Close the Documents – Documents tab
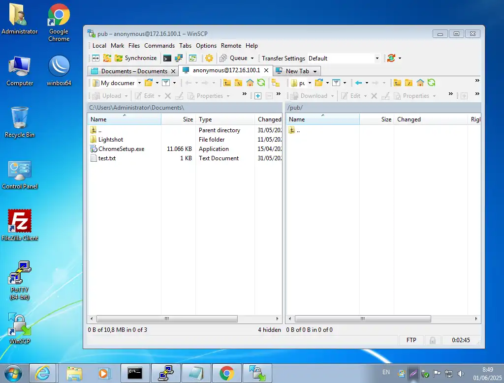 pyautogui.click(x=173, y=71)
